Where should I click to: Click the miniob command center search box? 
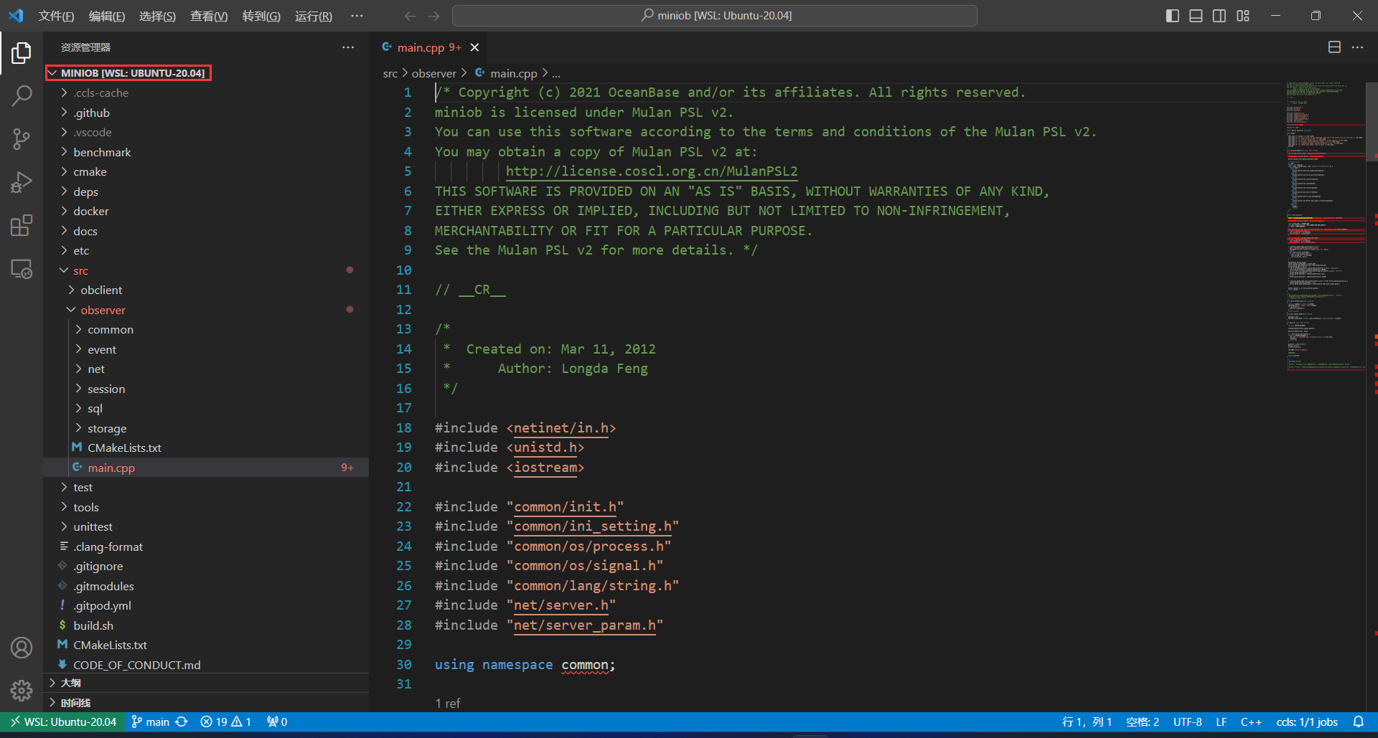715,16
